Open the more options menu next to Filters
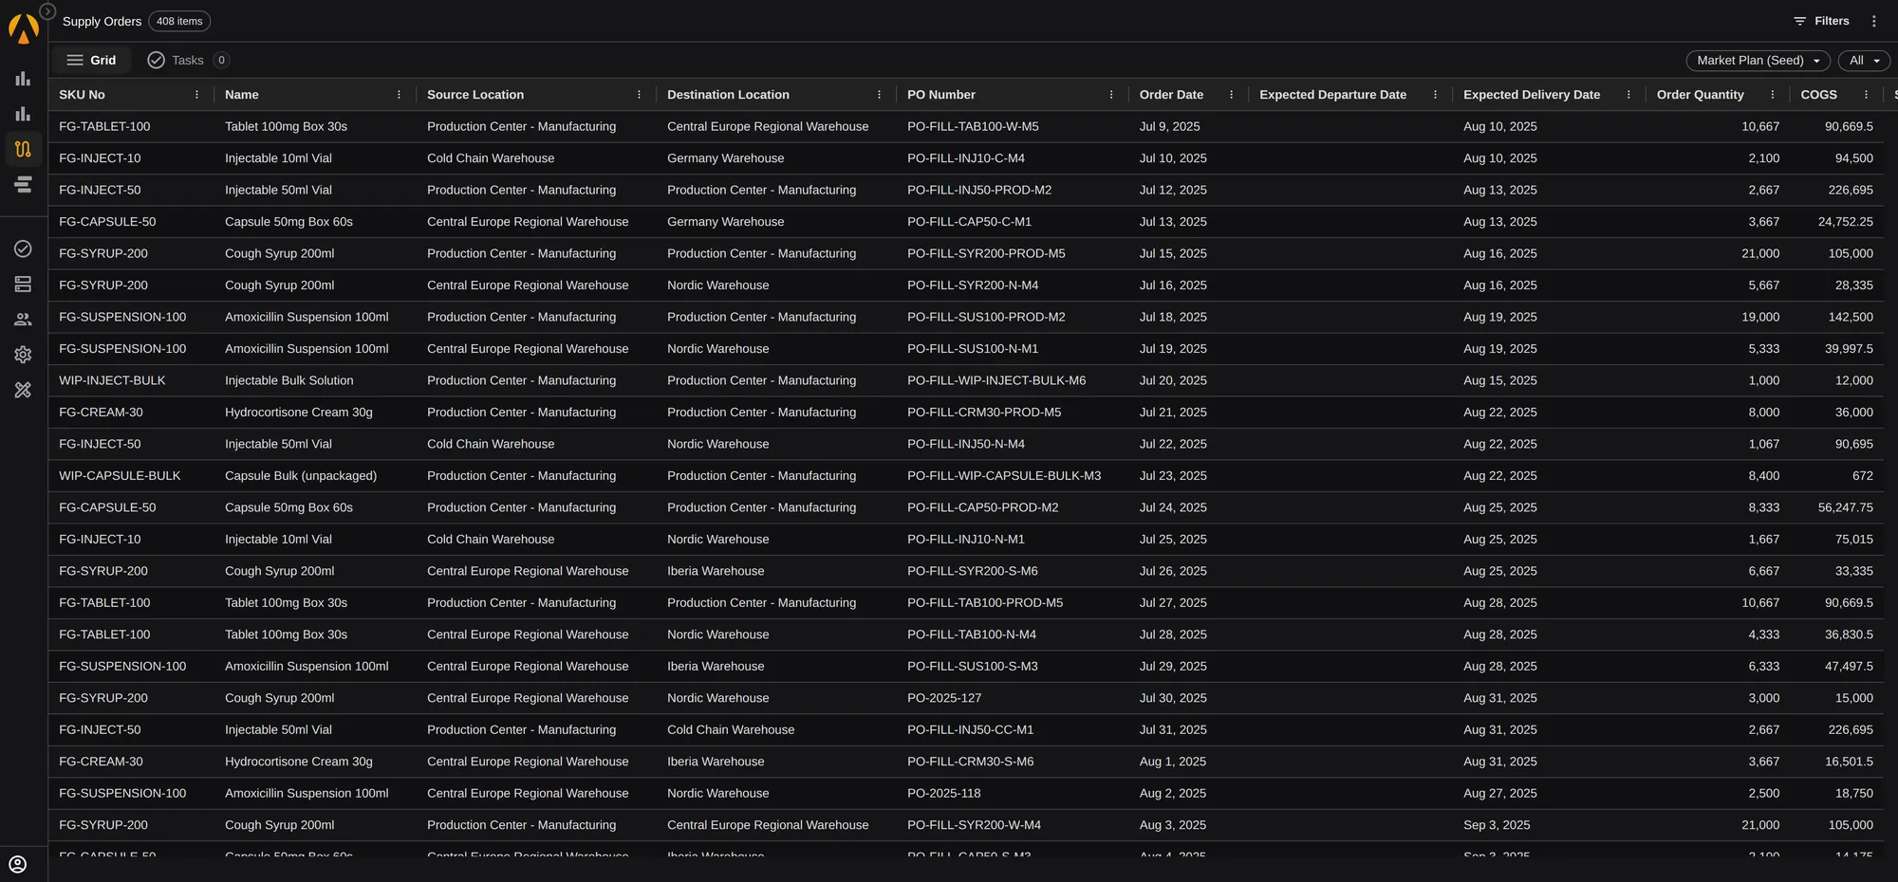The width and height of the screenshot is (1898, 882). 1874,21
